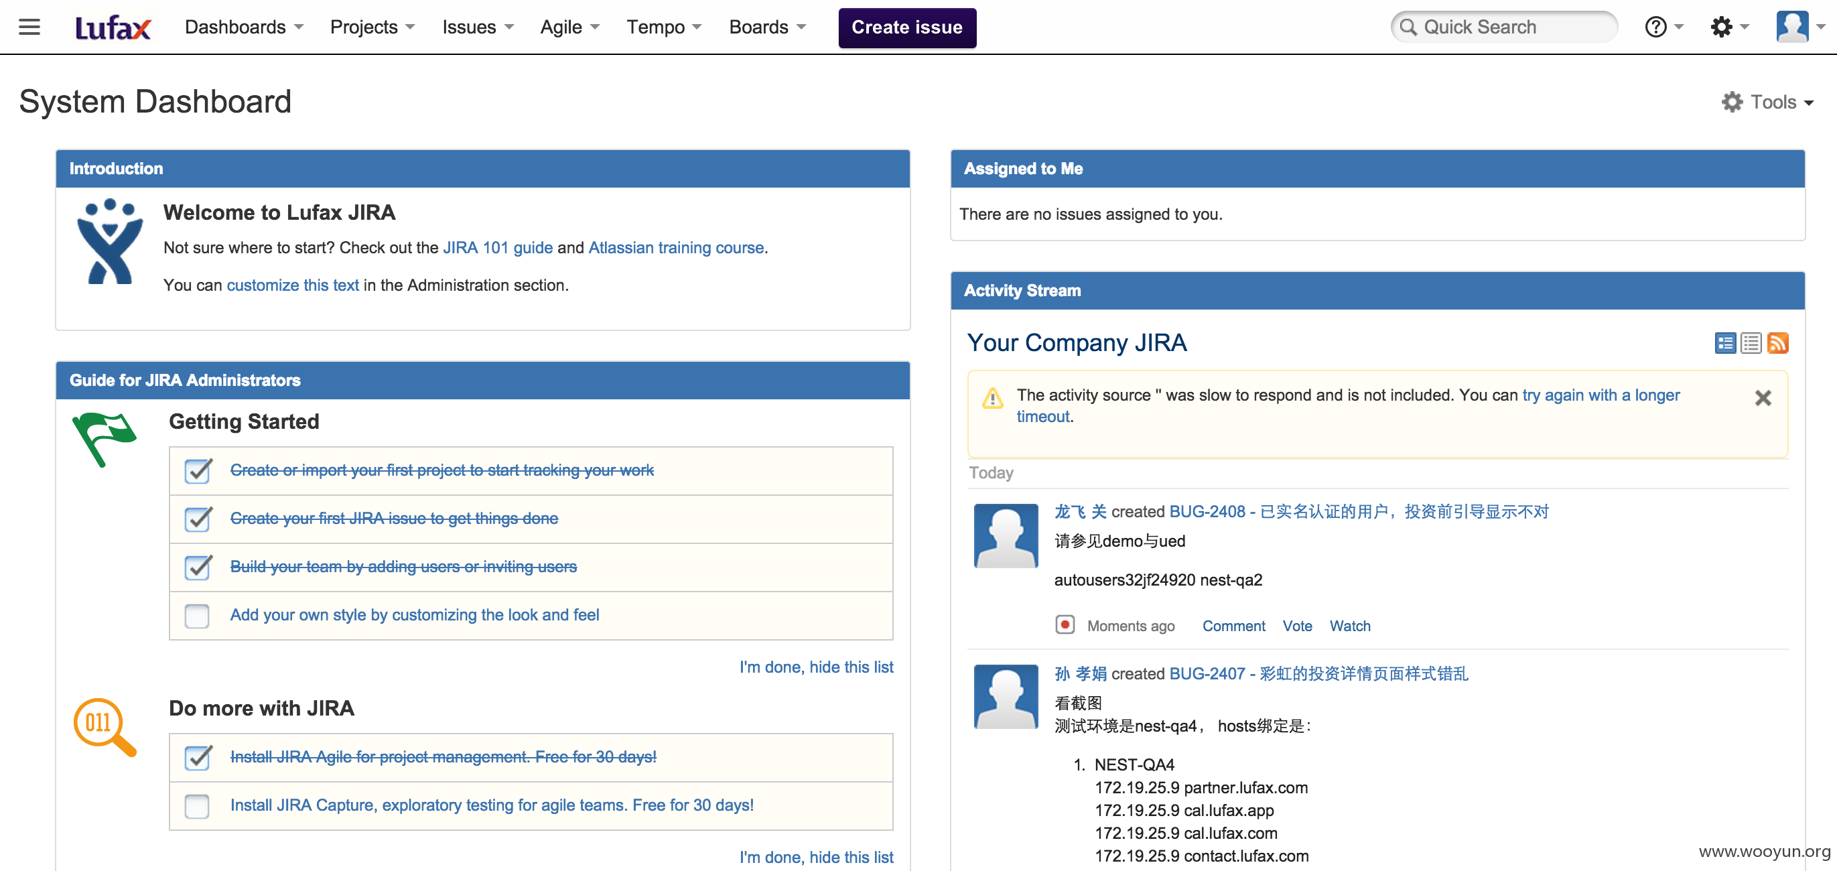Switch activity stream to list view icon
The width and height of the screenshot is (1837, 871).
[1751, 343]
